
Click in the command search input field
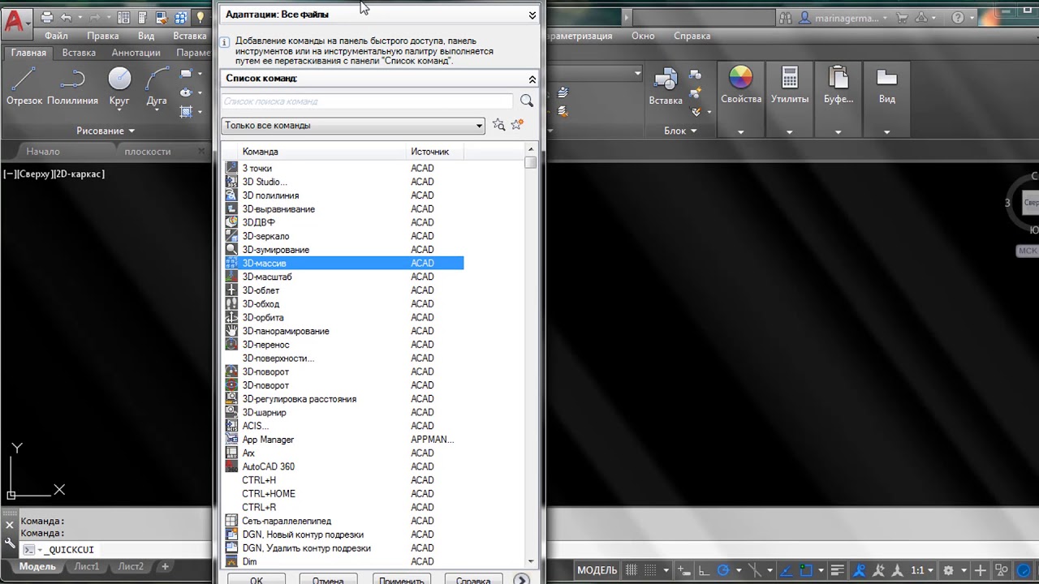point(368,101)
